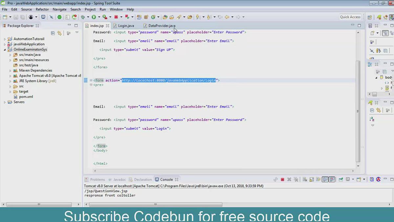Collapse the form tag fold marker in editor

tap(91, 80)
